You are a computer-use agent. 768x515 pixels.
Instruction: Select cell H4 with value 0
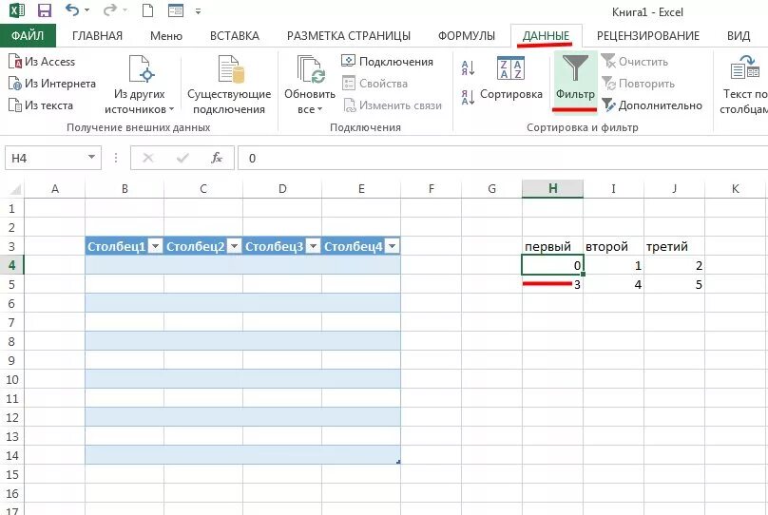[552, 265]
